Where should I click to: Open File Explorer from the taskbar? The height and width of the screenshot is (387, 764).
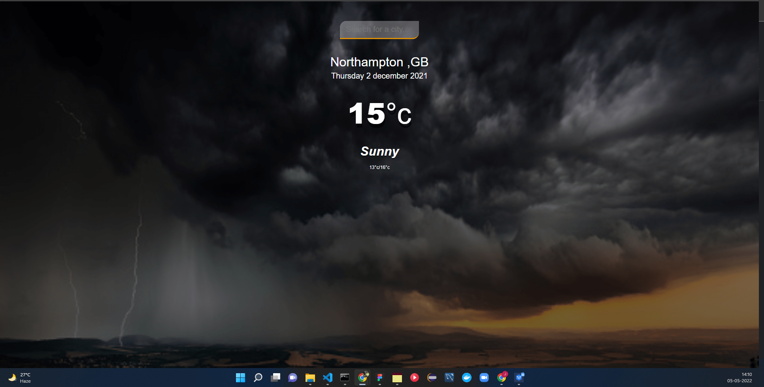pyautogui.click(x=310, y=378)
